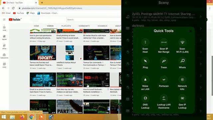Open the DNS Lookup tool

(145, 102)
